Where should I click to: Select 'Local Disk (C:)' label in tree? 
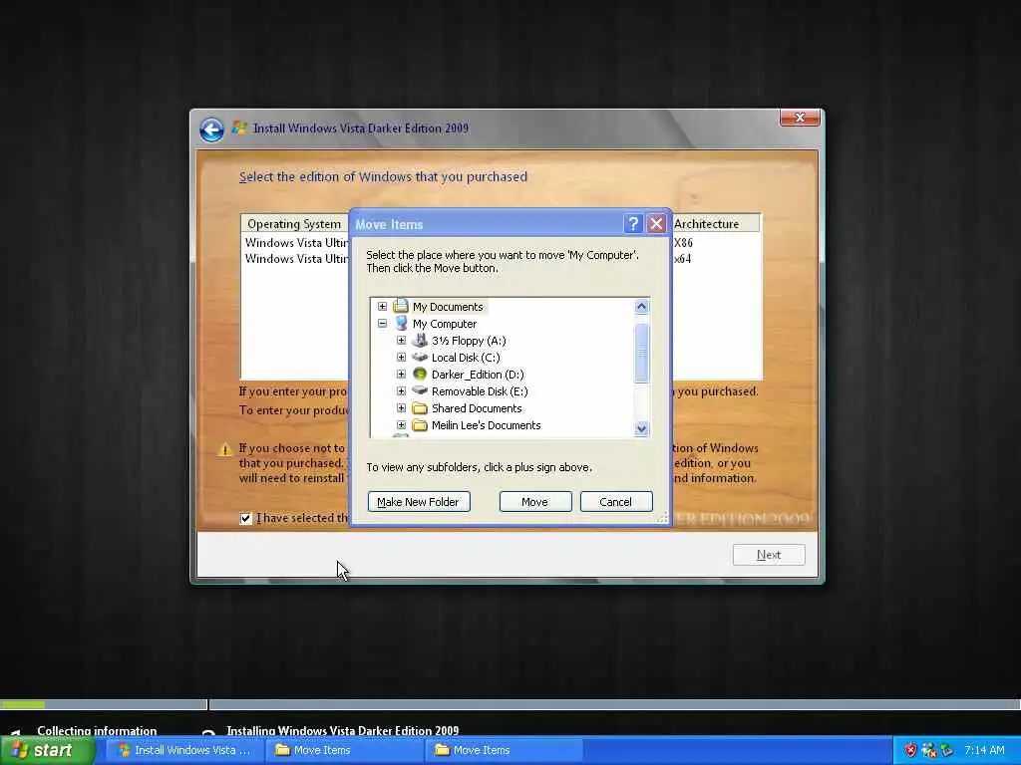(466, 358)
